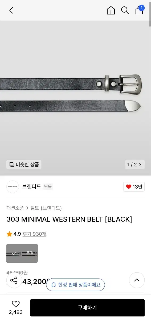Open the shopping bag cart icon
Screen dimensions: 151x321
tap(139, 10)
